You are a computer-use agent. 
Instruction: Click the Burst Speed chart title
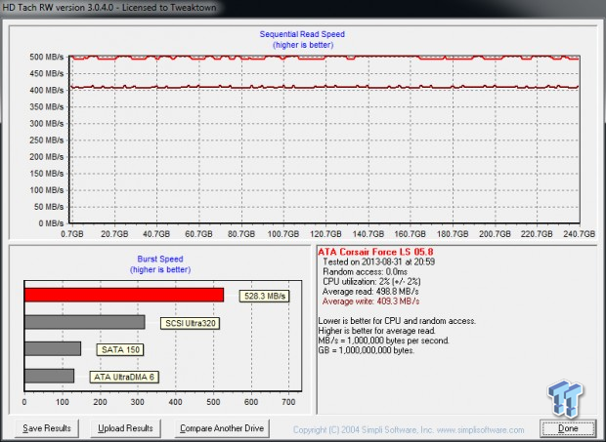pyautogui.click(x=160, y=260)
